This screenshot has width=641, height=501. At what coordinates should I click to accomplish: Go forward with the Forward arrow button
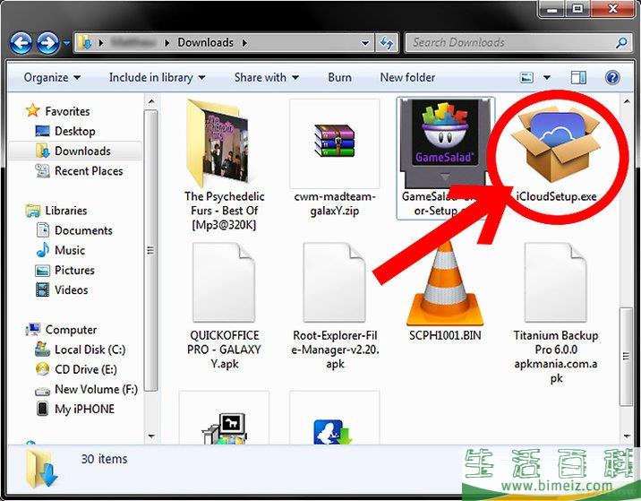[x=47, y=42]
